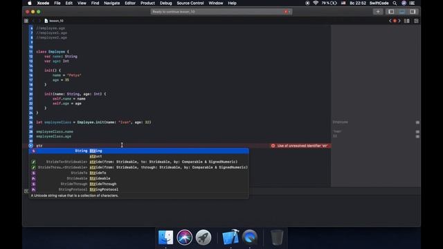Open the View menu
The width and height of the screenshot is (443, 249).
(82, 3)
